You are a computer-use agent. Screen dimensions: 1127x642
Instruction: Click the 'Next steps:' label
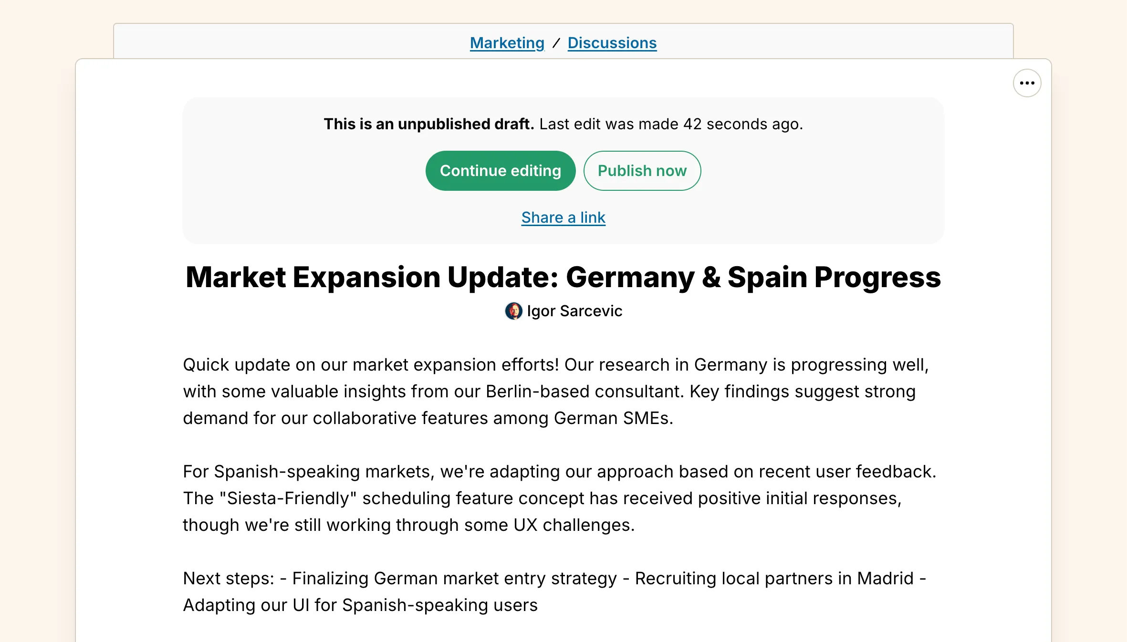coord(229,579)
